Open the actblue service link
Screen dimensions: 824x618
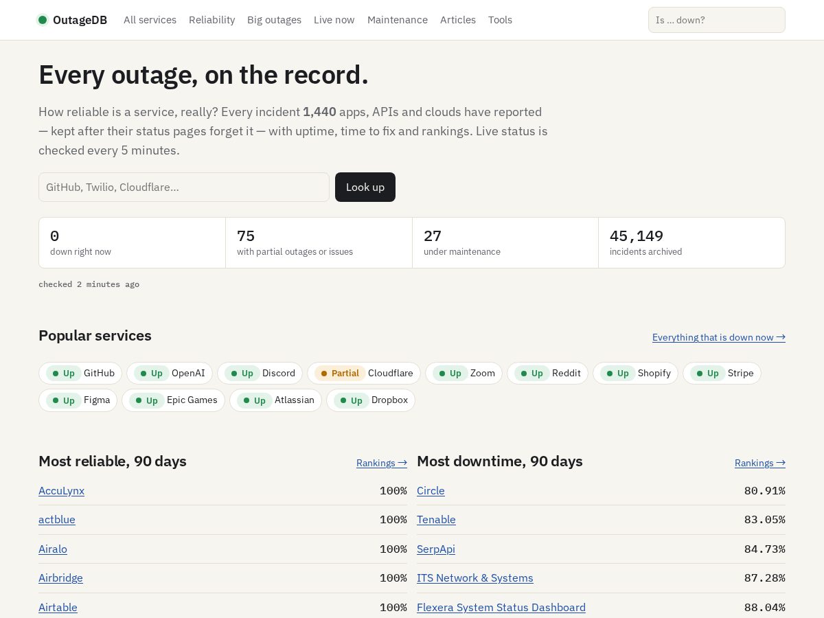click(57, 520)
